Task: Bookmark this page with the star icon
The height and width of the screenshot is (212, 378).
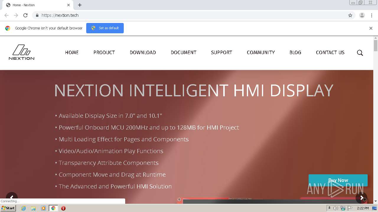Action: [x=350, y=15]
